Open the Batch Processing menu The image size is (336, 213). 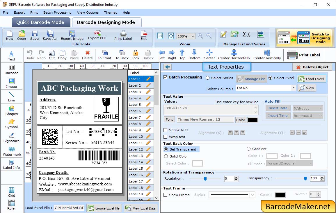[57, 12]
